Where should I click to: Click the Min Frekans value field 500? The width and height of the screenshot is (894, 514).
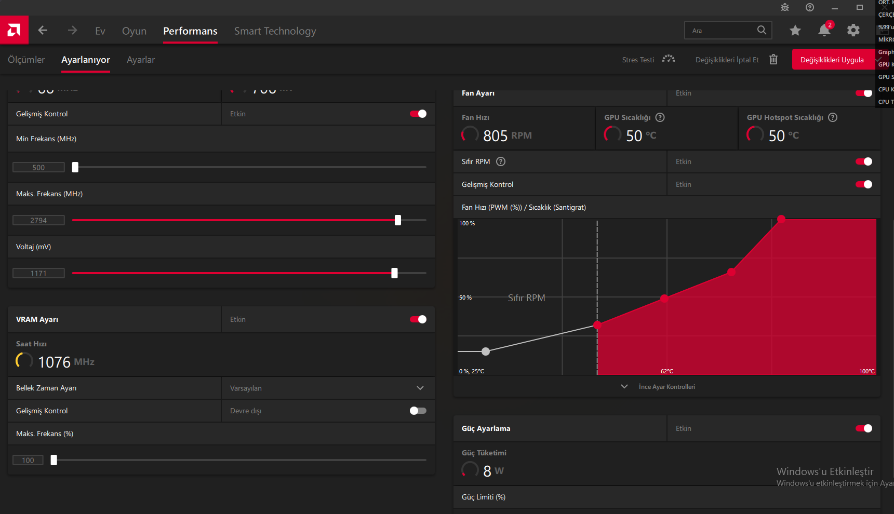[38, 167]
